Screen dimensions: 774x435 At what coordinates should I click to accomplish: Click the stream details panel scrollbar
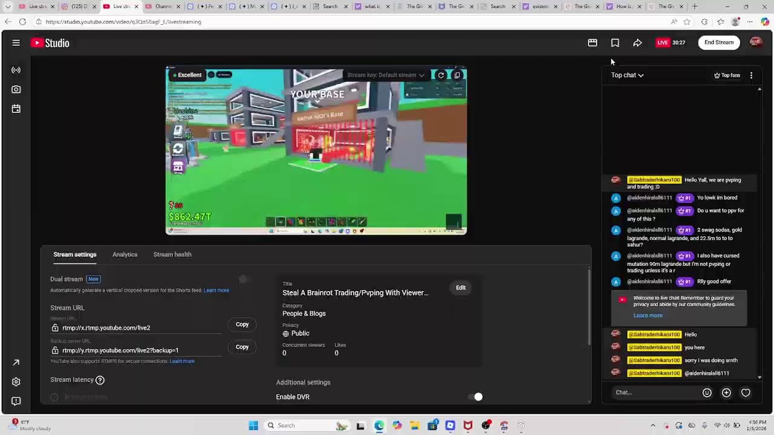(589, 308)
